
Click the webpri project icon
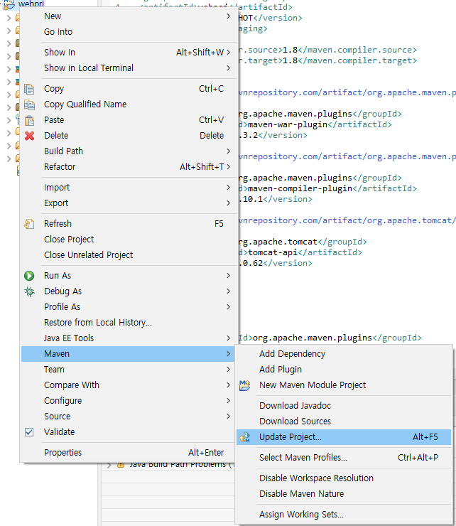point(9,4)
